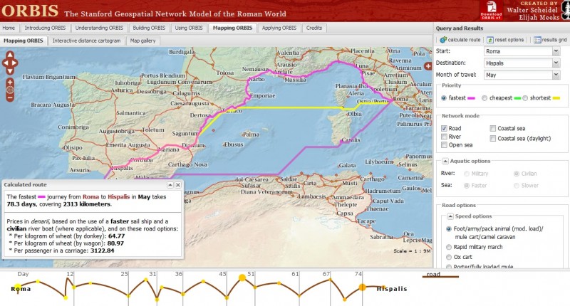Open the Interactive distance cartogram tab
The height and width of the screenshot is (306, 570).
click(x=86, y=41)
